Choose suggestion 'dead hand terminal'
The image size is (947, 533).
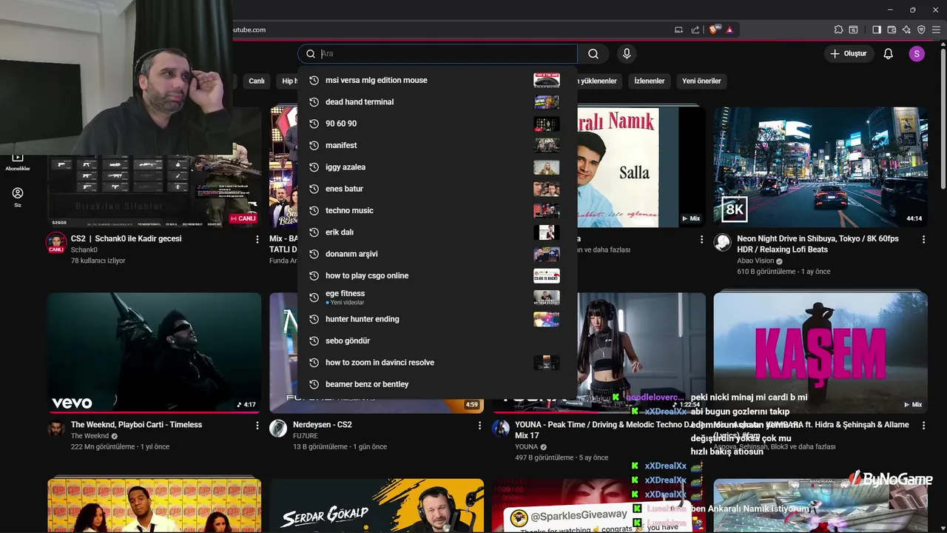(x=437, y=101)
